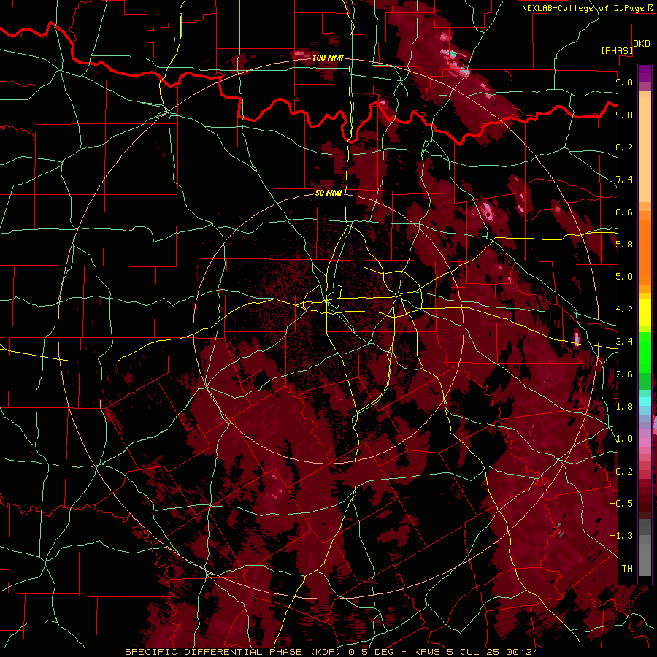
Task: Click the 0.2 scale value
Action: (x=624, y=472)
